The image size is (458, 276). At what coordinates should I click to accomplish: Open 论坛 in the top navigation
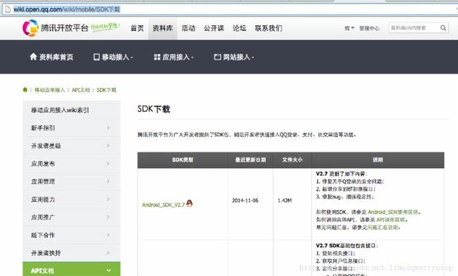point(240,28)
